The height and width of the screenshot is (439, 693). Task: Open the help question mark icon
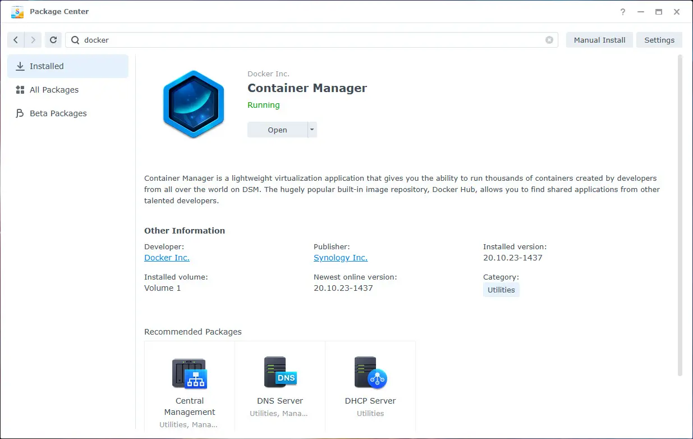coord(623,12)
